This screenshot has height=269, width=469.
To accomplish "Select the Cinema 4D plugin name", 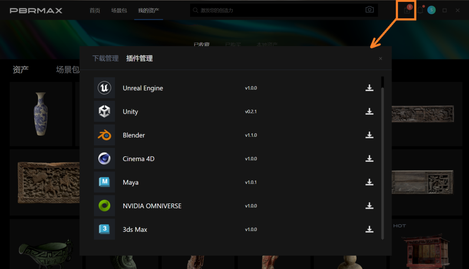I will tap(139, 159).
